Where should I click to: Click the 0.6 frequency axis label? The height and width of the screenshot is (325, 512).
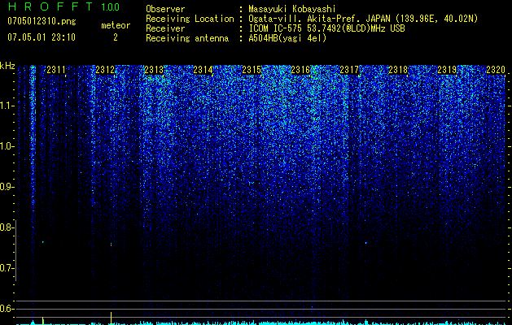tap(7, 309)
